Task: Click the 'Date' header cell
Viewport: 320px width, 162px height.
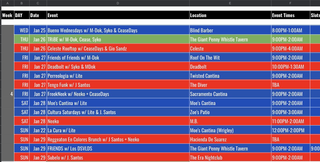Action: [x=38, y=15]
